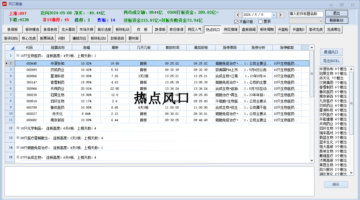Click the 退出 button
360x200 pixels.
[337, 13]
